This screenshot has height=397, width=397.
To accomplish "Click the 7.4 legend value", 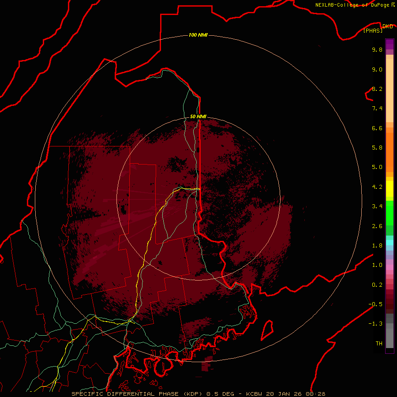I will (x=377, y=109).
